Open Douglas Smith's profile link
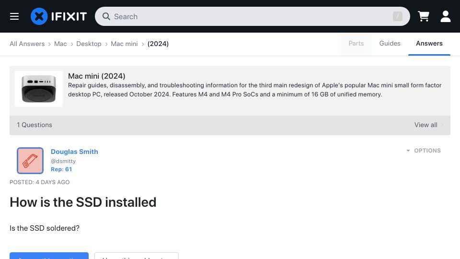The image size is (460, 259). [x=75, y=152]
